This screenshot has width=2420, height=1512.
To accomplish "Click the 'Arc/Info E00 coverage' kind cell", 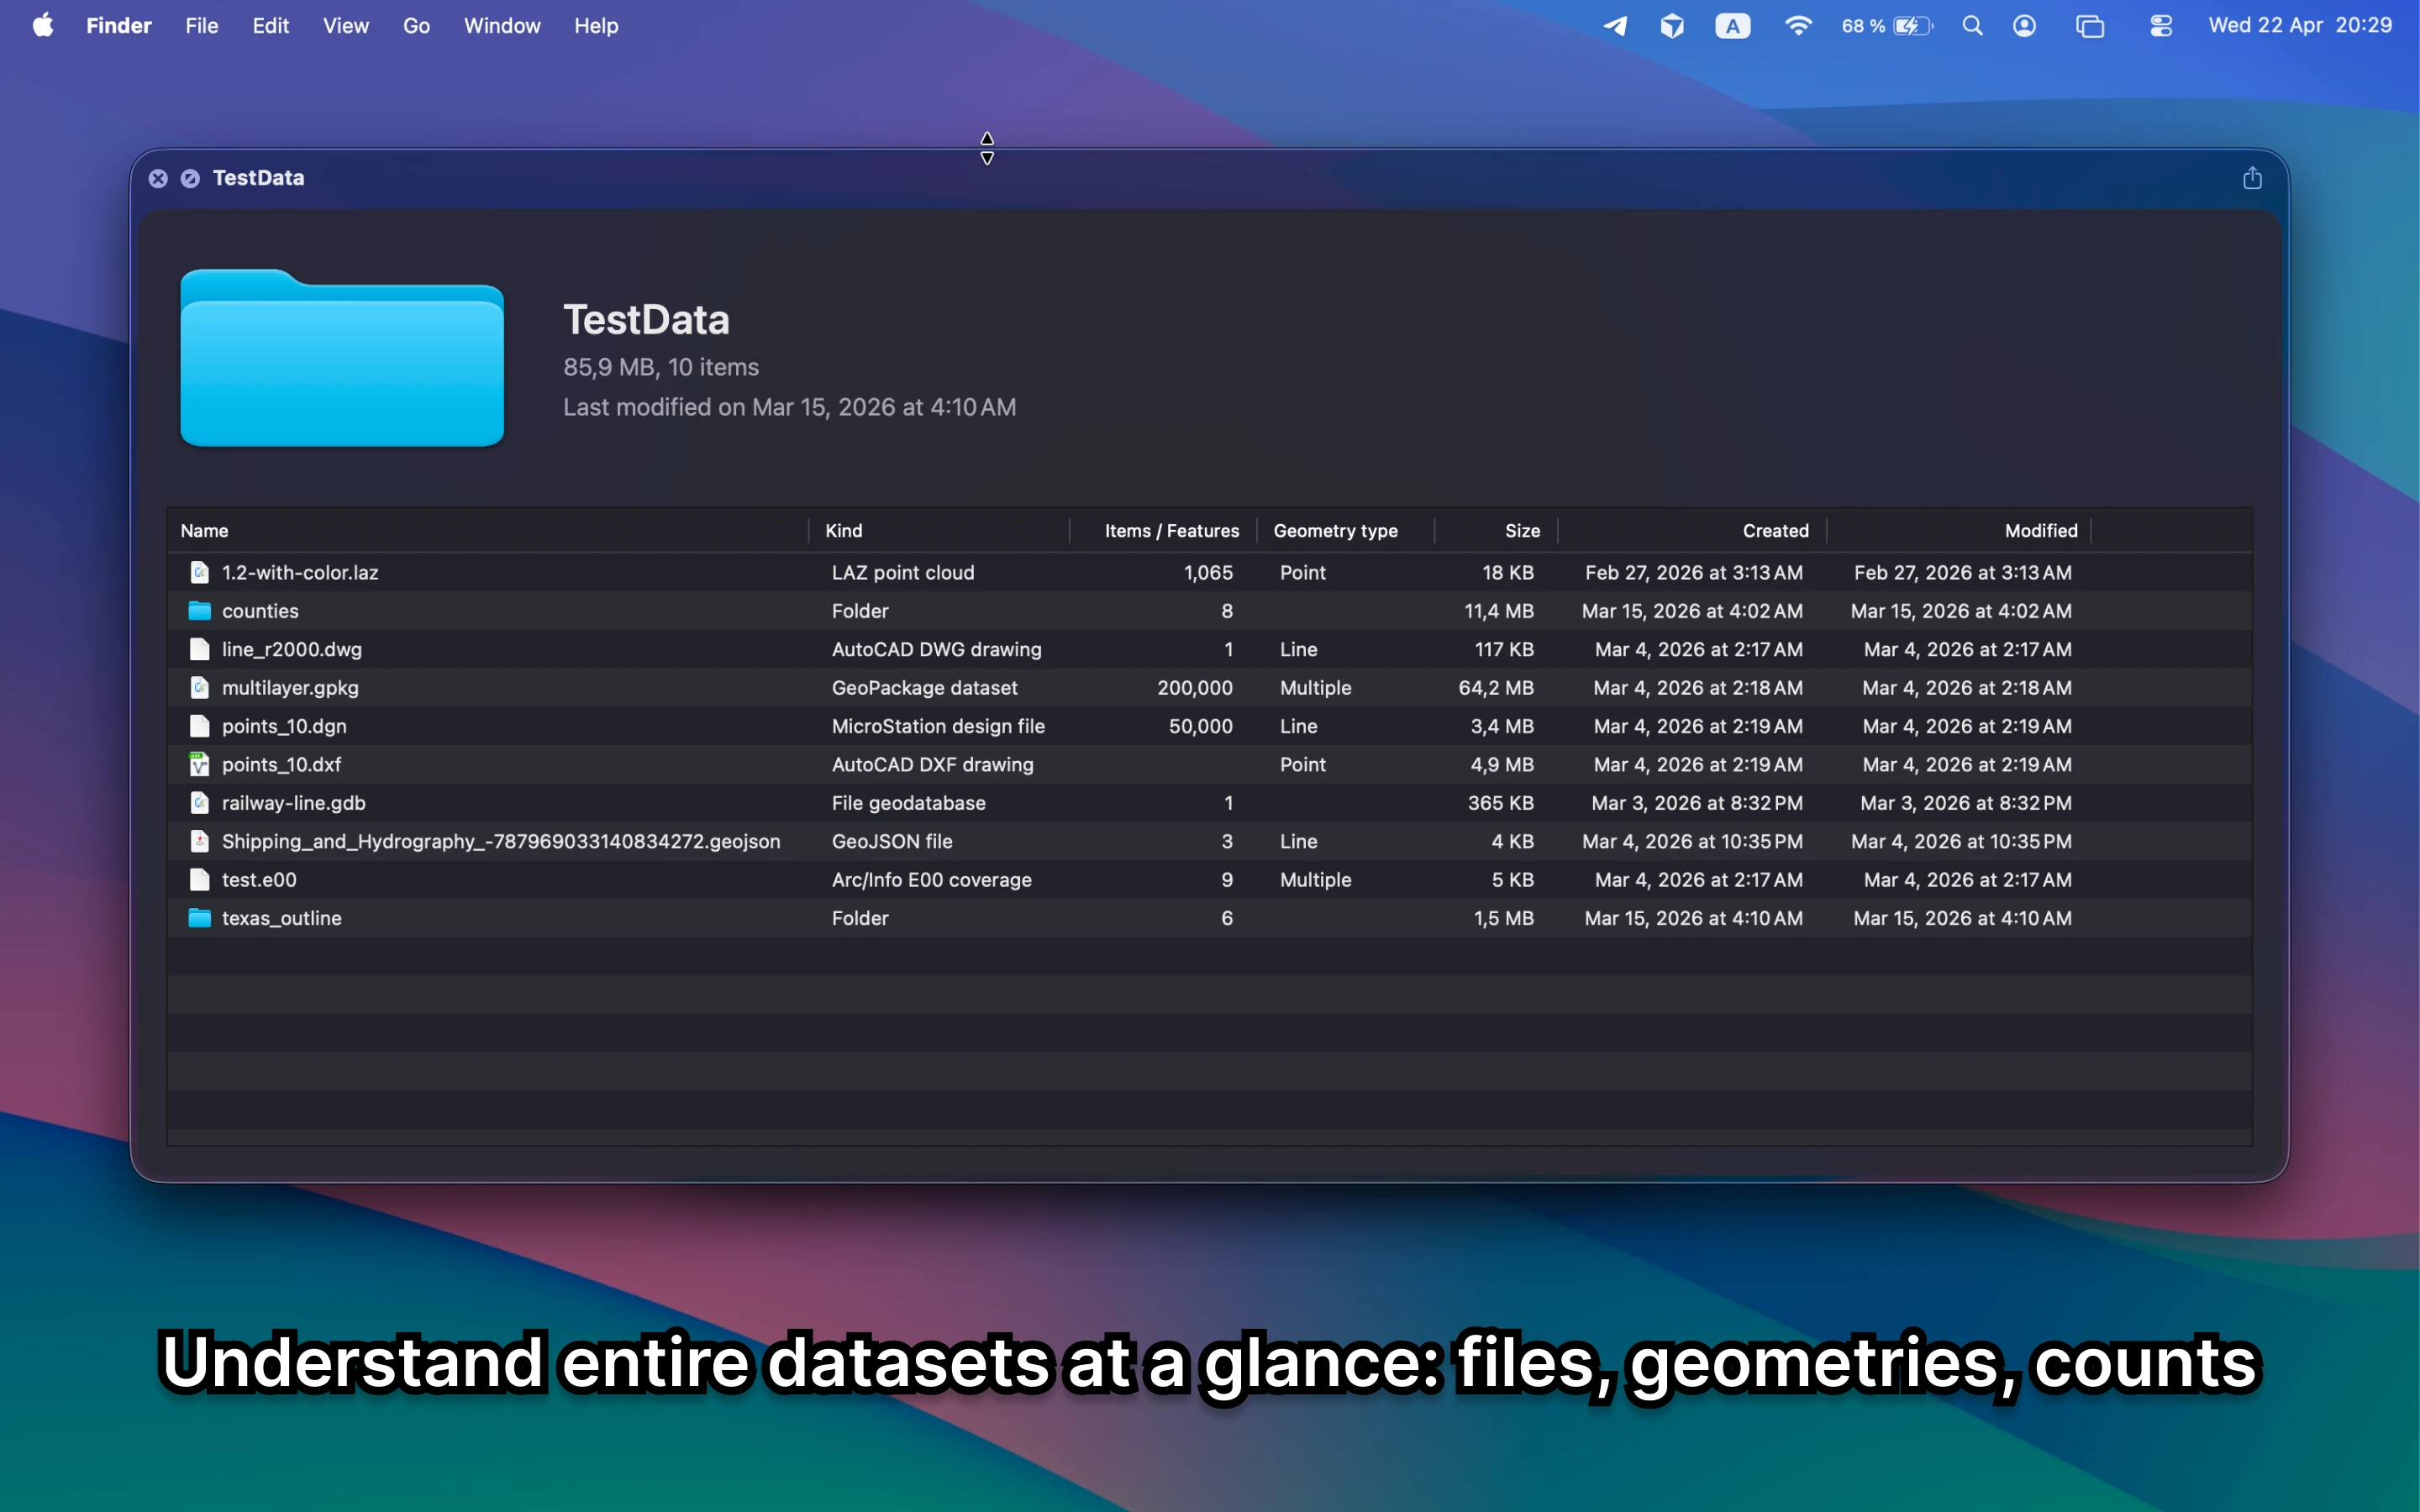I will tap(932, 879).
